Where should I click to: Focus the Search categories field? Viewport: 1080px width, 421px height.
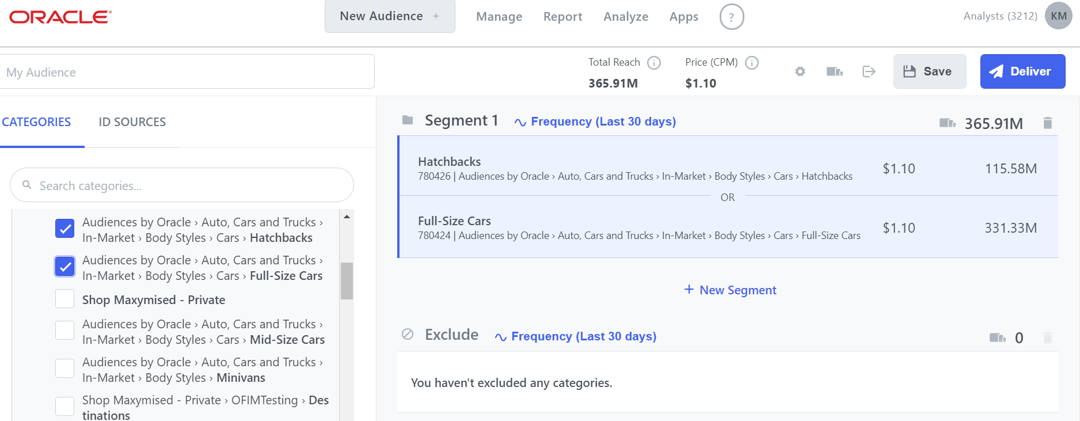(x=182, y=185)
